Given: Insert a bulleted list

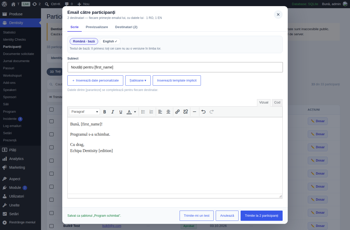Looking at the screenshot, I should (143, 112).
